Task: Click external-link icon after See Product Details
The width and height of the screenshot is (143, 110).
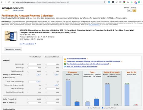Action: coord(35,44)
